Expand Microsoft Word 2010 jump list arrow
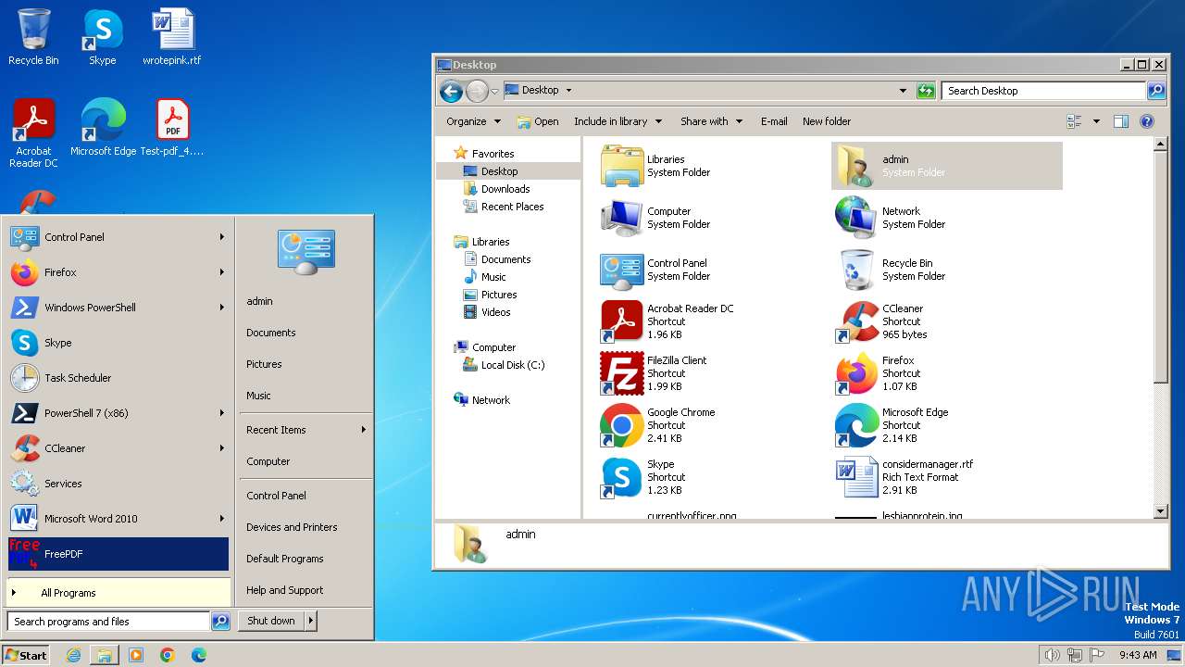 tap(222, 519)
